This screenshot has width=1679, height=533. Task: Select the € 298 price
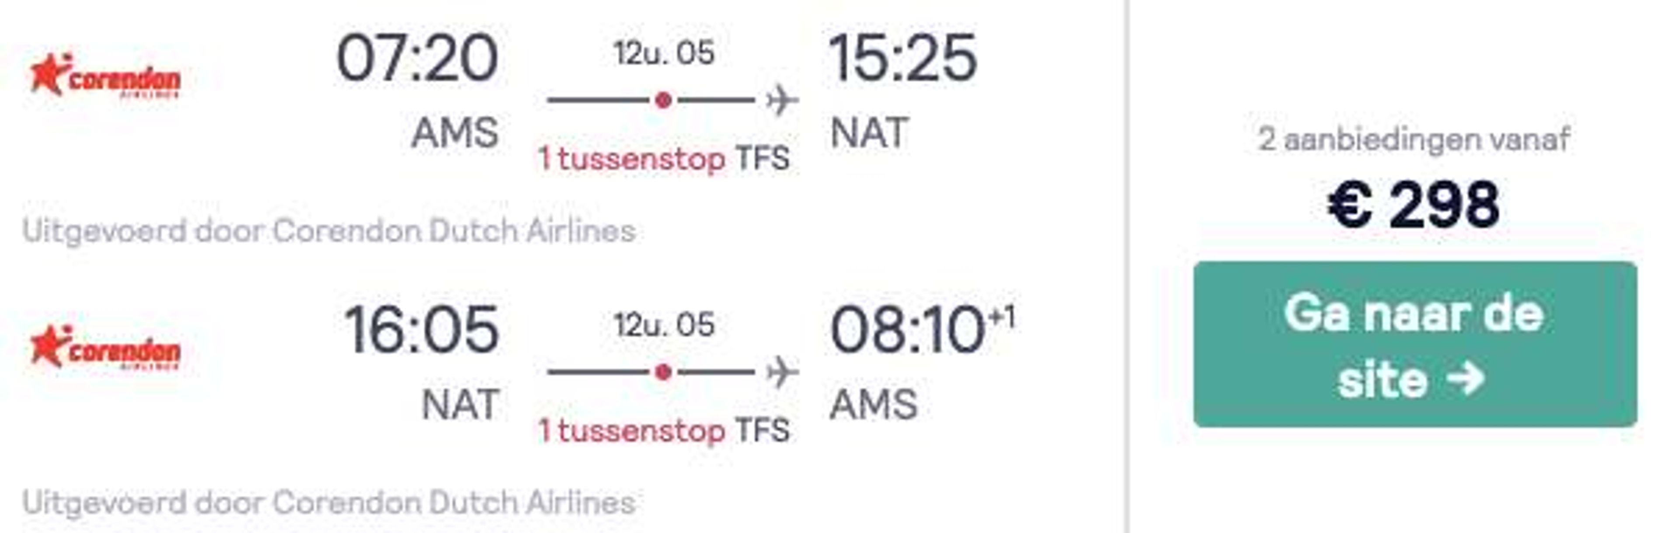1414,205
